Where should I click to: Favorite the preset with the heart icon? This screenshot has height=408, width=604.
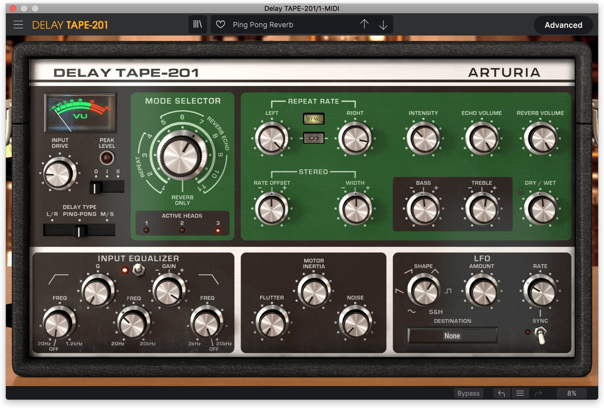point(220,24)
